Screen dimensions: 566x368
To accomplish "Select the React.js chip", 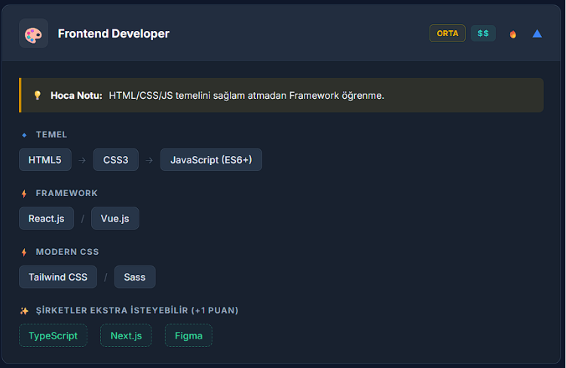I will (46, 219).
